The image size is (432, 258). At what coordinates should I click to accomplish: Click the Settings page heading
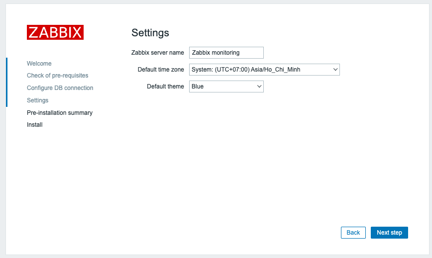[150, 33]
